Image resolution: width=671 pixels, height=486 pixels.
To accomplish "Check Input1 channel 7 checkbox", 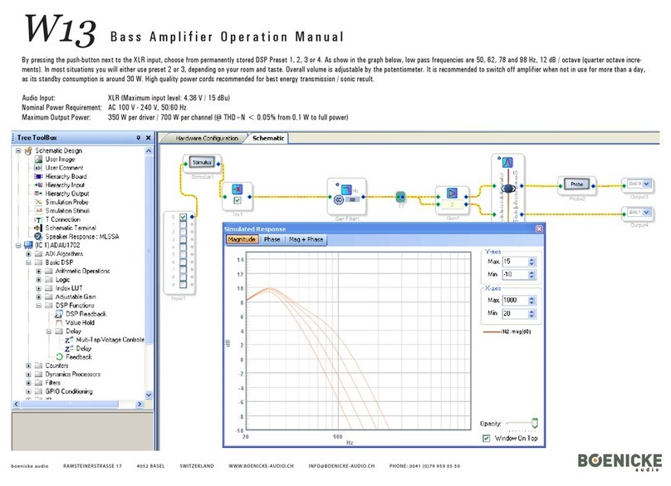I will [x=184, y=269].
